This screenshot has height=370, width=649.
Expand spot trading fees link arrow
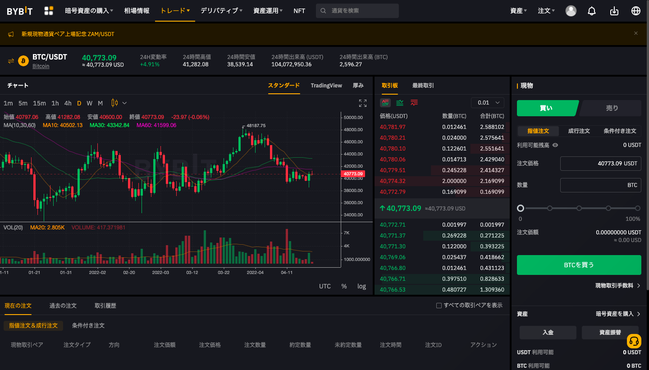[x=639, y=286]
